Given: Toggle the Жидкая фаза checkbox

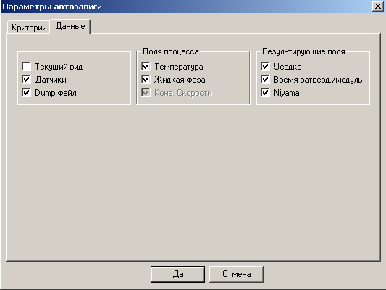Looking at the screenshot, I should [146, 79].
